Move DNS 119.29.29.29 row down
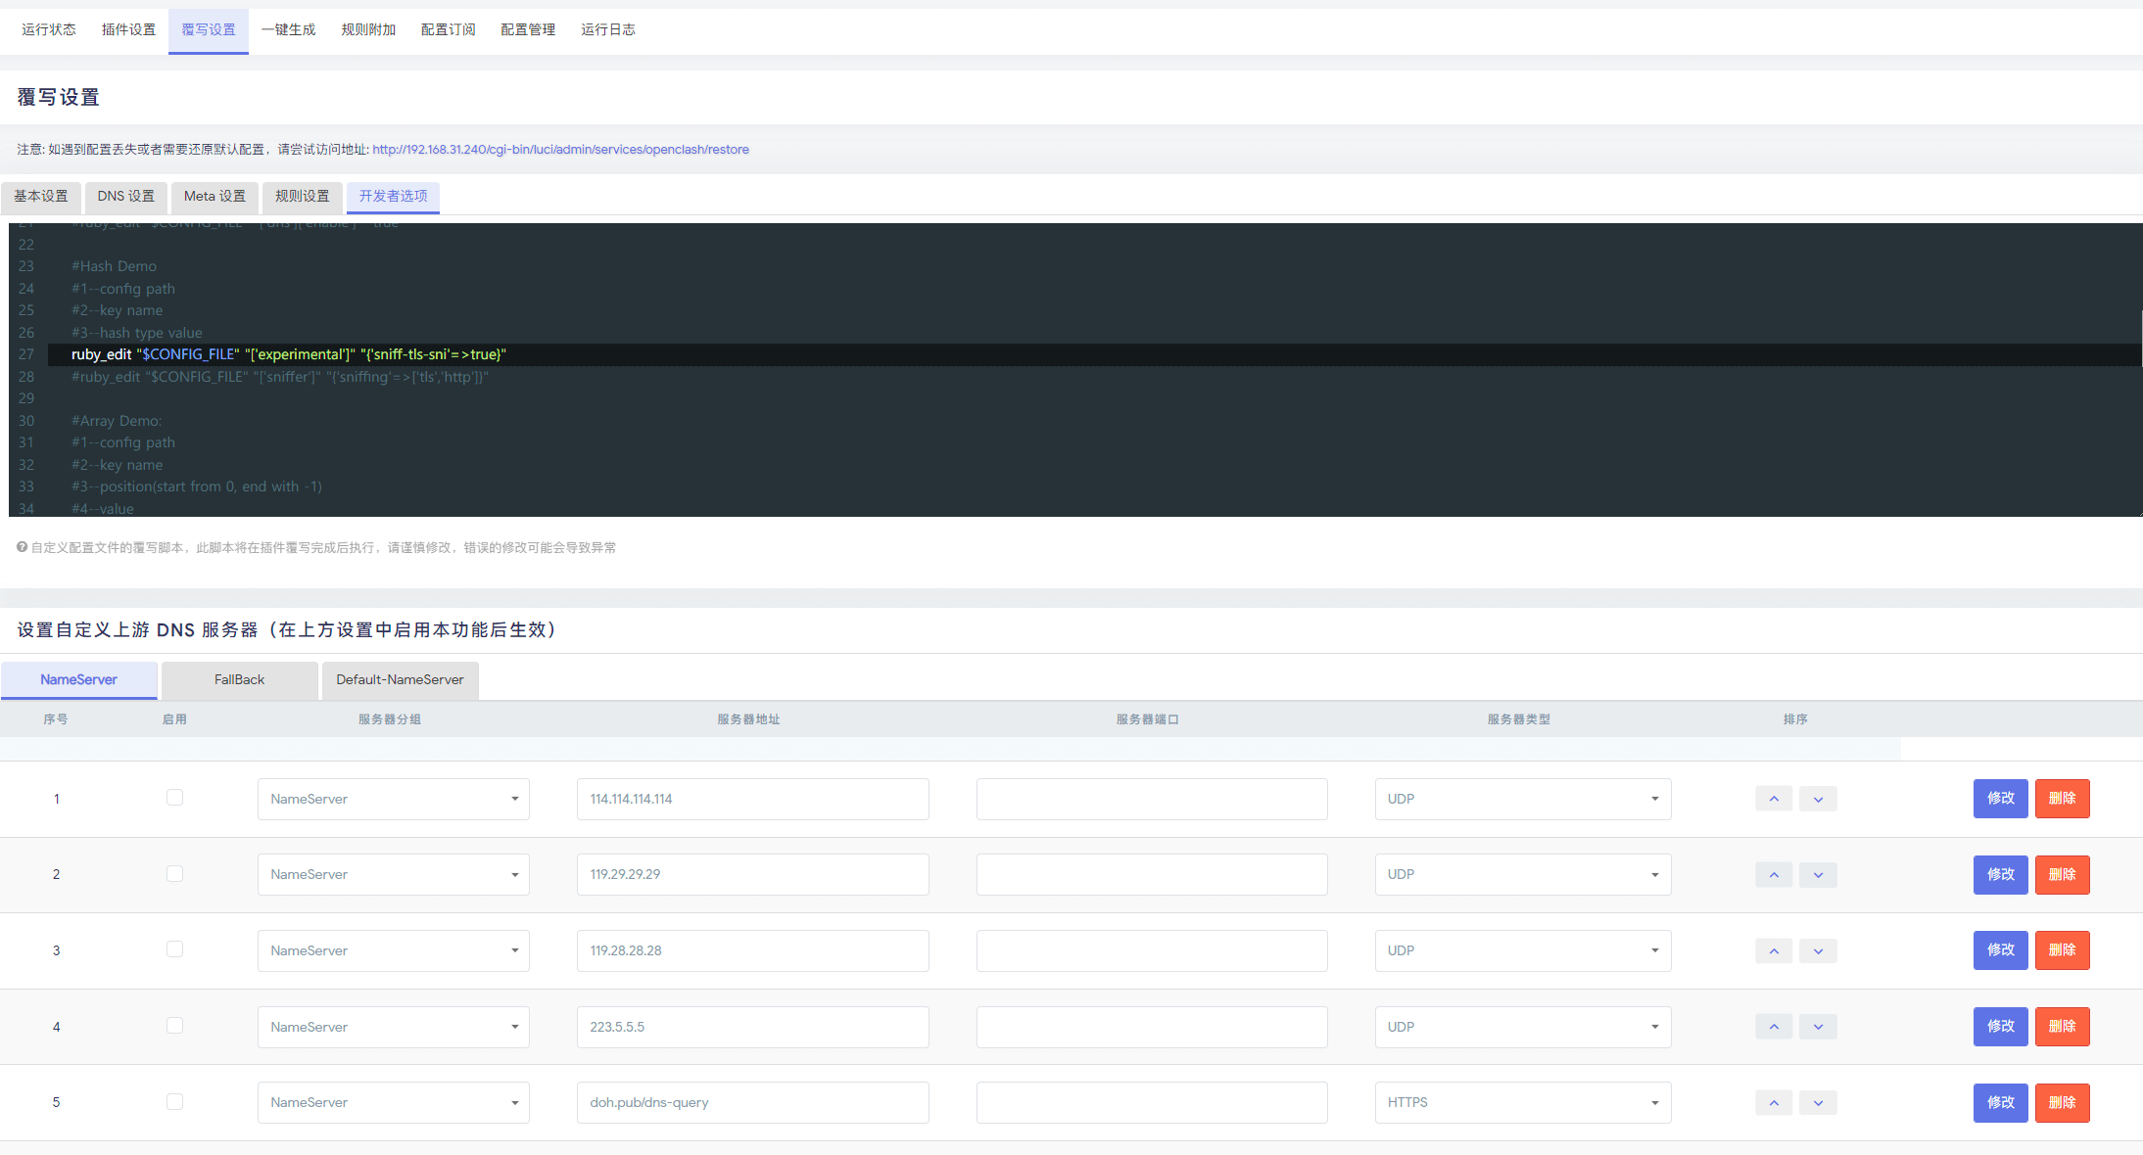Viewport: 2143px width, 1155px height. point(1818,875)
